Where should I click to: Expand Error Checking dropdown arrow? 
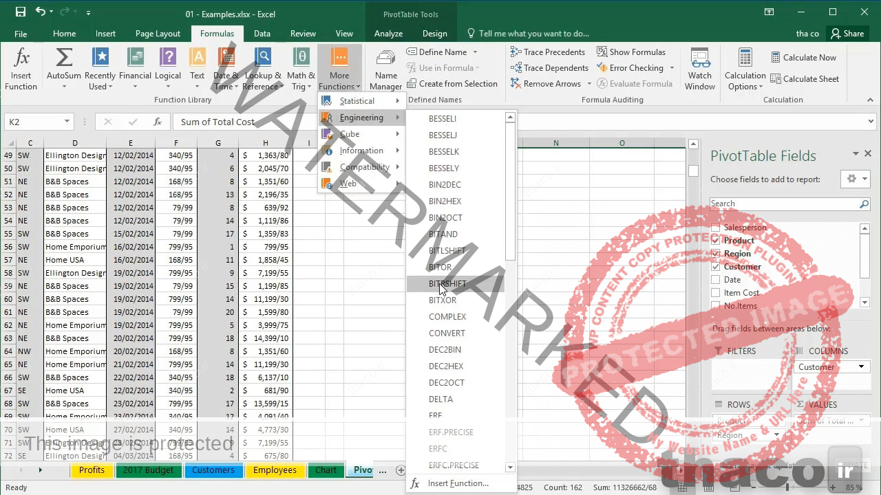pyautogui.click(x=671, y=68)
